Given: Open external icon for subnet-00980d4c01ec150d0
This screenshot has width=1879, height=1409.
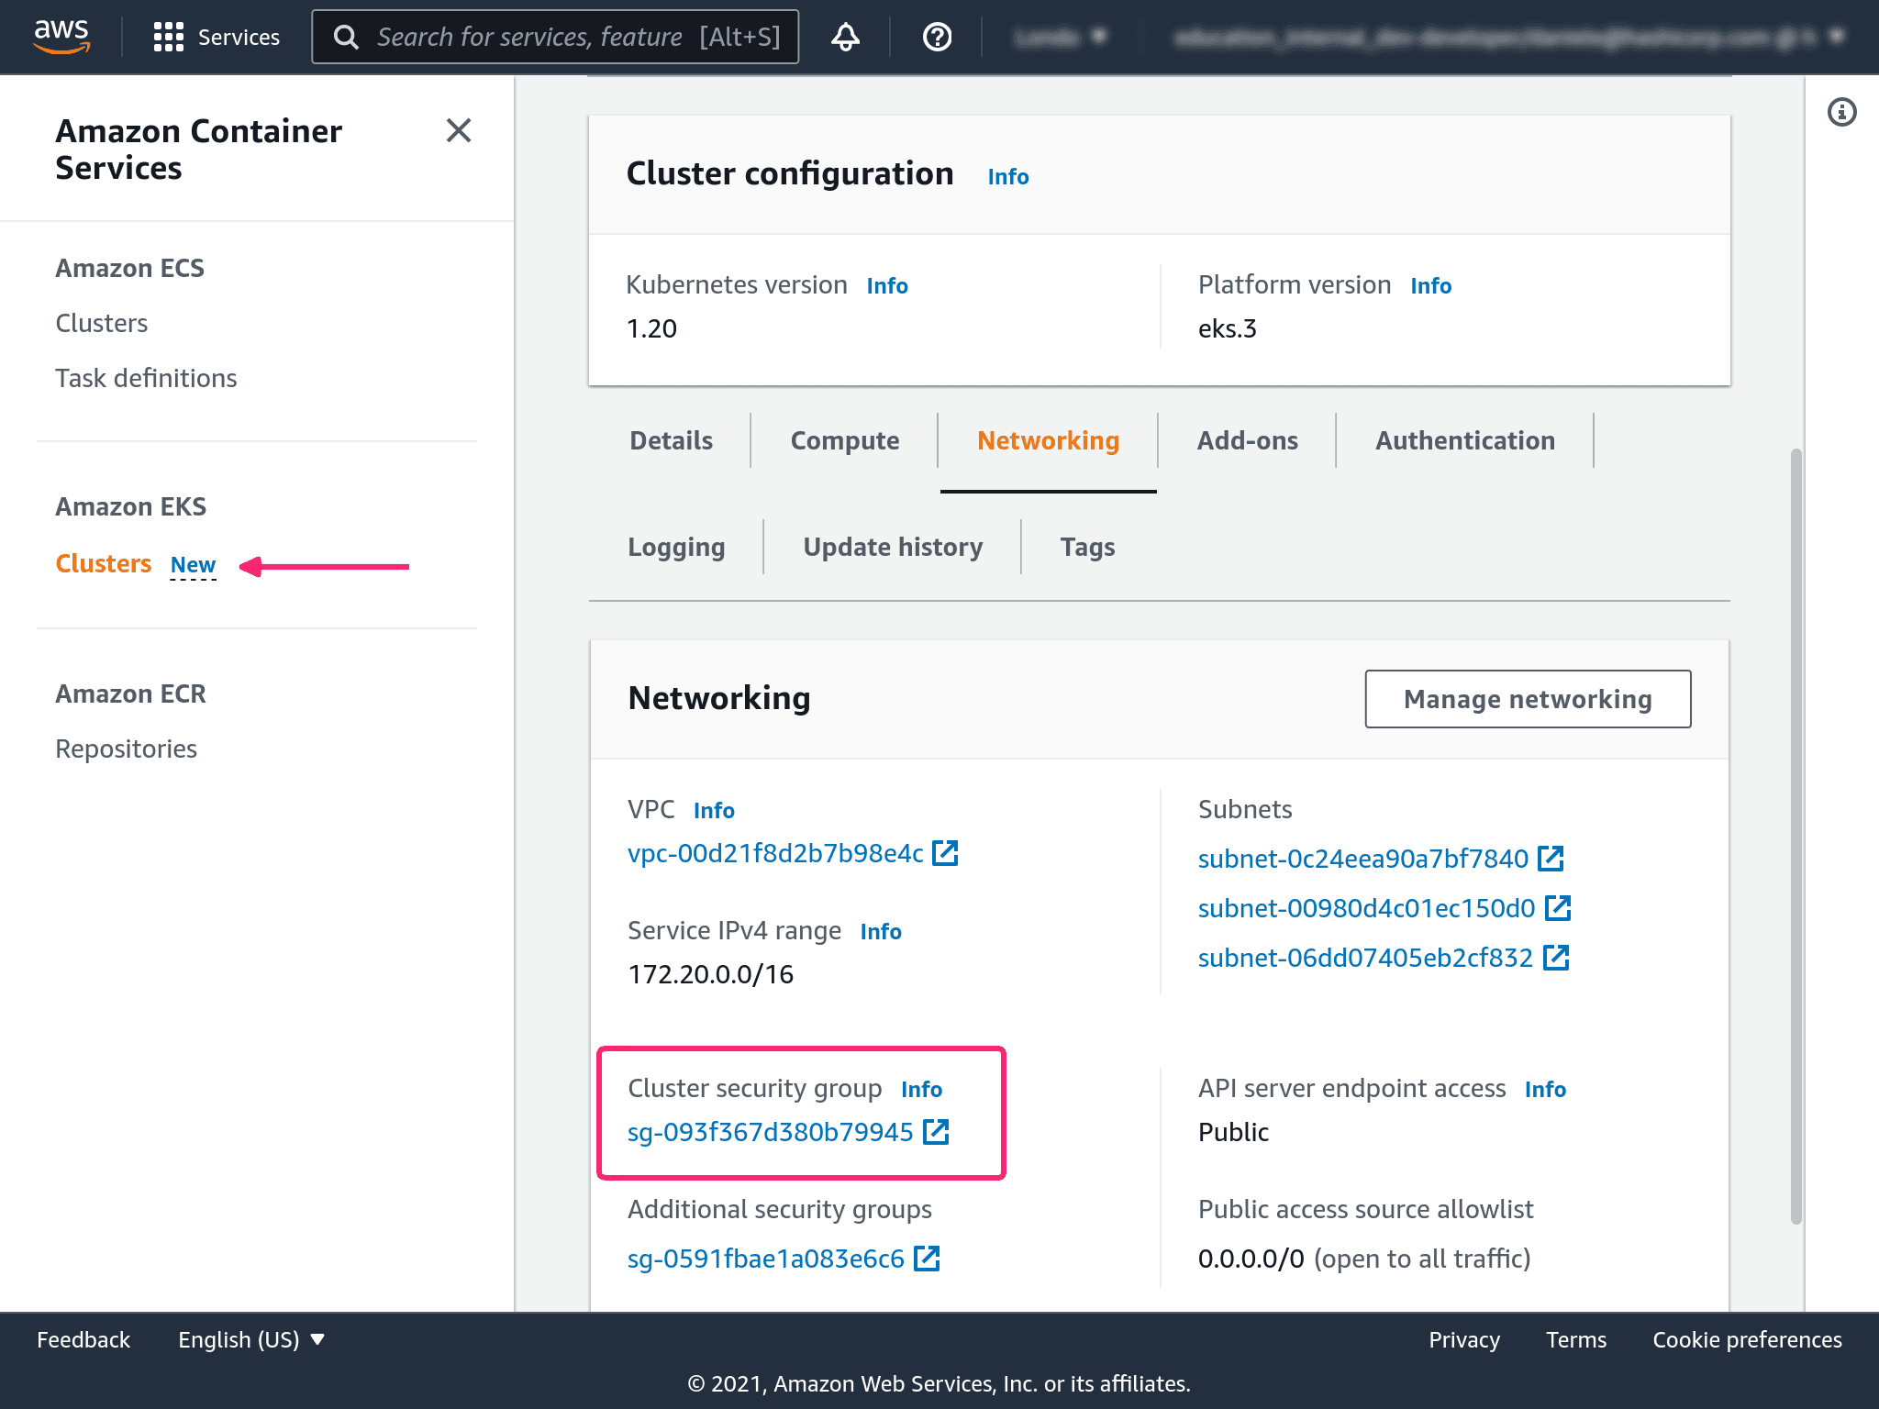Looking at the screenshot, I should click(x=1558, y=908).
